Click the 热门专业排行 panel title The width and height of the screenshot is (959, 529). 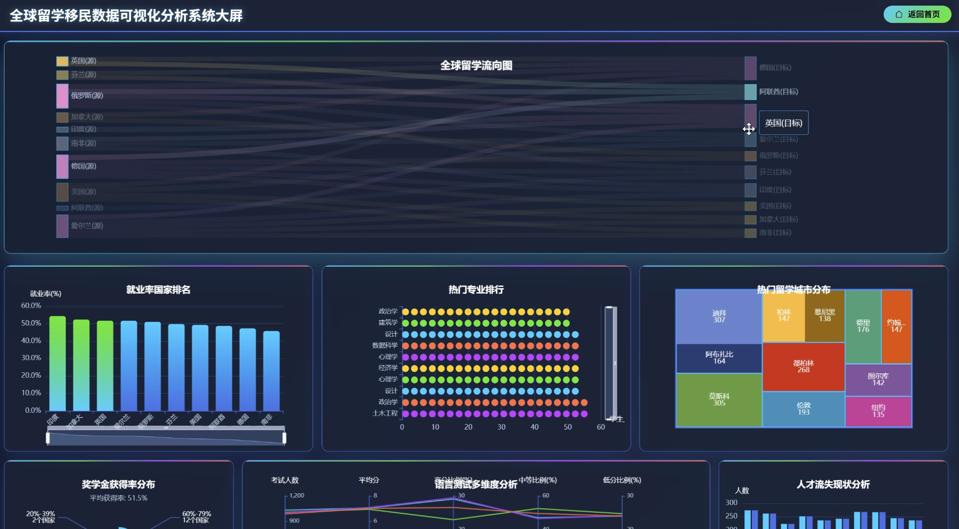476,290
